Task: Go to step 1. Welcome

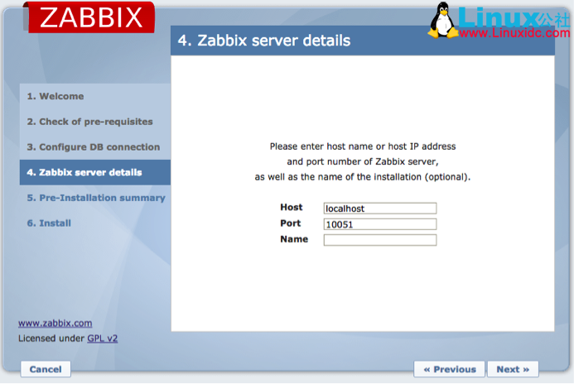Action: point(55,96)
